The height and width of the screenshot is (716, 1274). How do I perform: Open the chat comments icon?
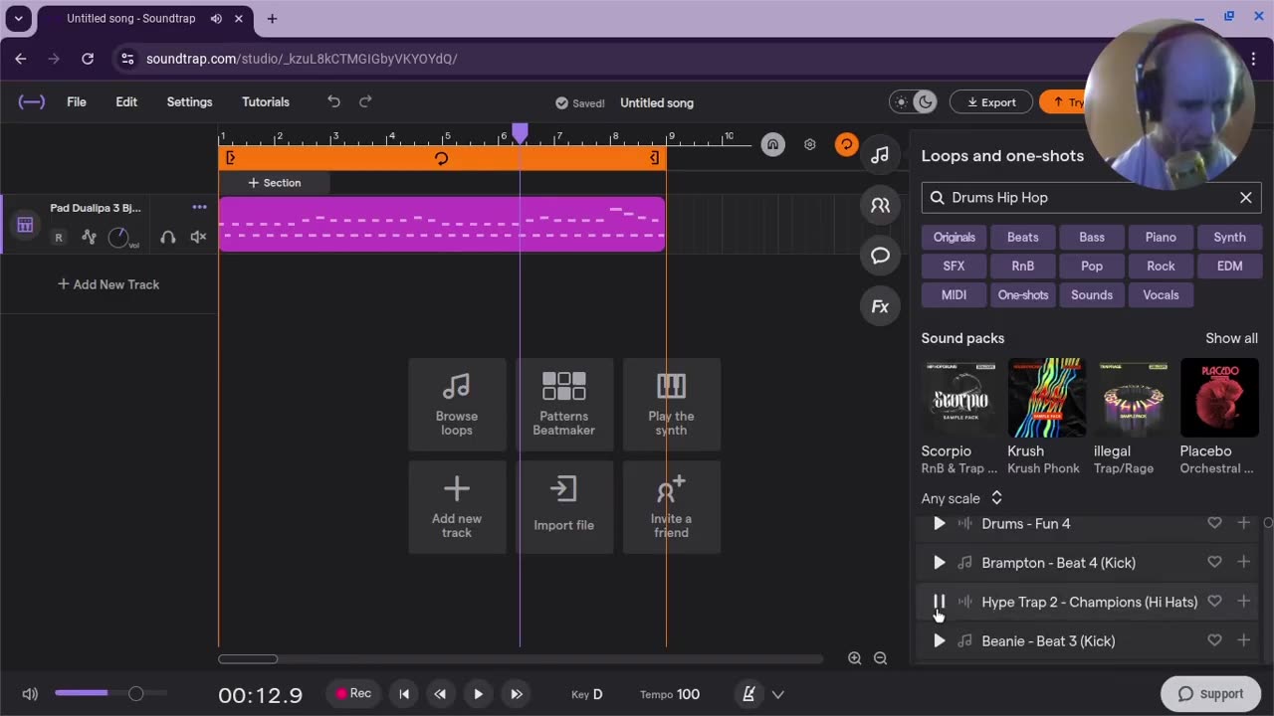click(880, 256)
